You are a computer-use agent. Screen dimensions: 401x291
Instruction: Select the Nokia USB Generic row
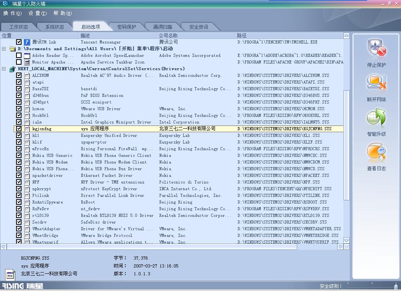pos(179,155)
